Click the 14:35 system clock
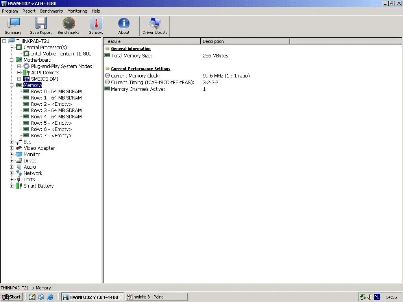The height and width of the screenshot is (302, 403). point(391,297)
